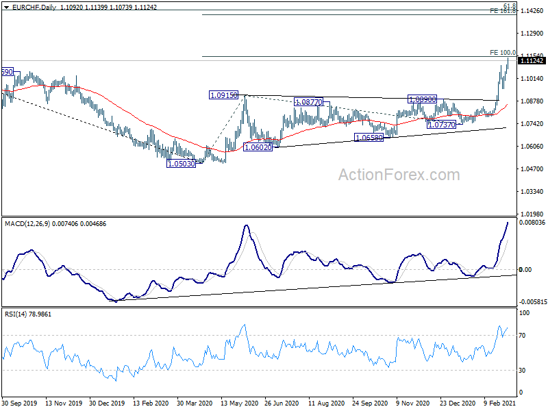The image size is (548, 411).
Task: Click the current price marker 1.11242
Action: click(532, 61)
